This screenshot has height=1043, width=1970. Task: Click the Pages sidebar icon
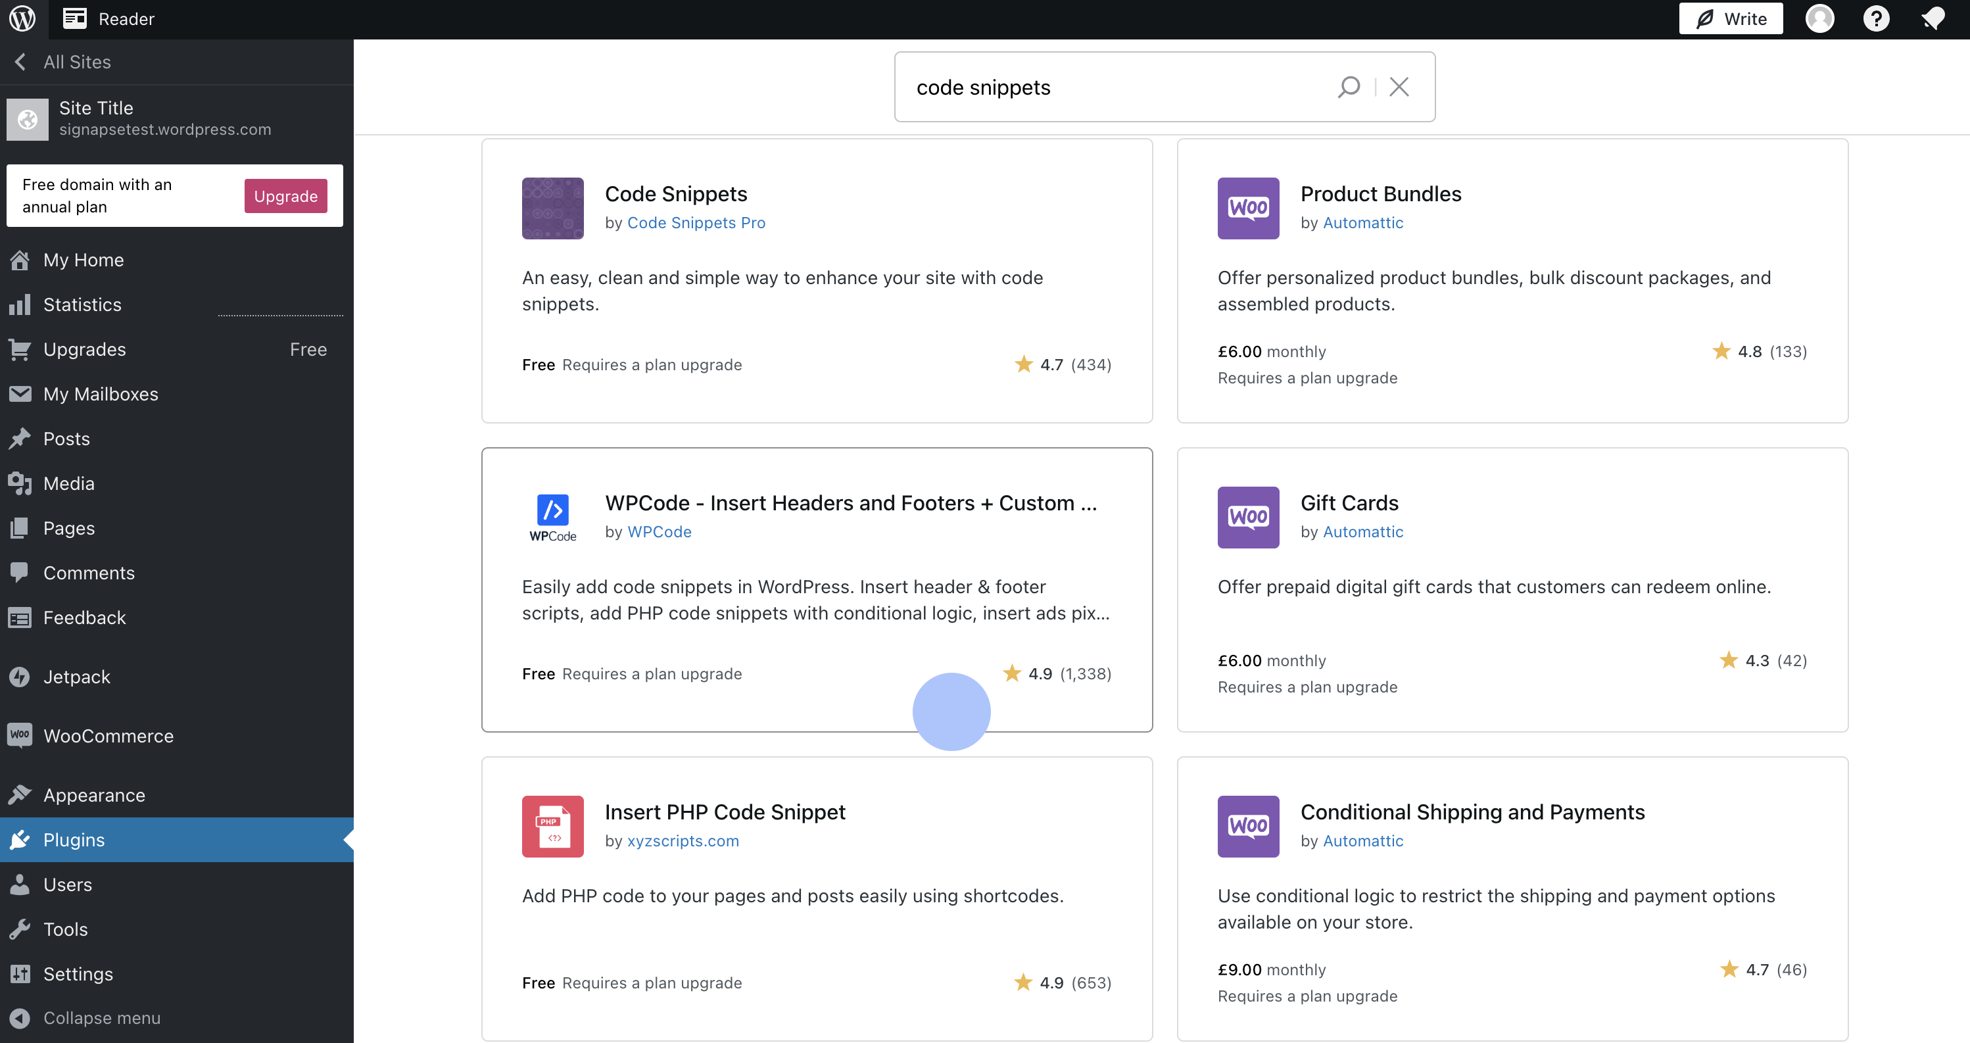(20, 528)
